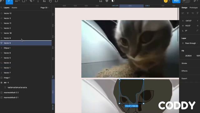Select the Vector 9 layer

click(26, 38)
